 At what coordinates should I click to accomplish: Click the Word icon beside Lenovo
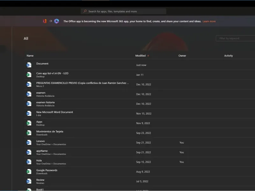coord(29,142)
